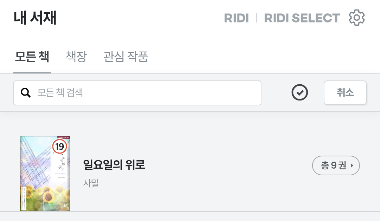
Task: Select the 관심 작품 tab
Action: click(x=126, y=57)
